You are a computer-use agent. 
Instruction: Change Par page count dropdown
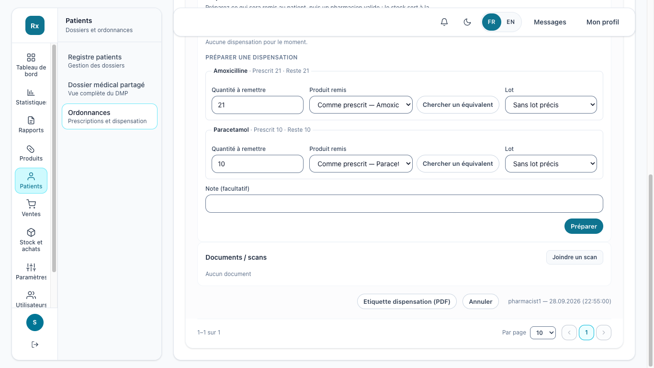[x=543, y=333]
